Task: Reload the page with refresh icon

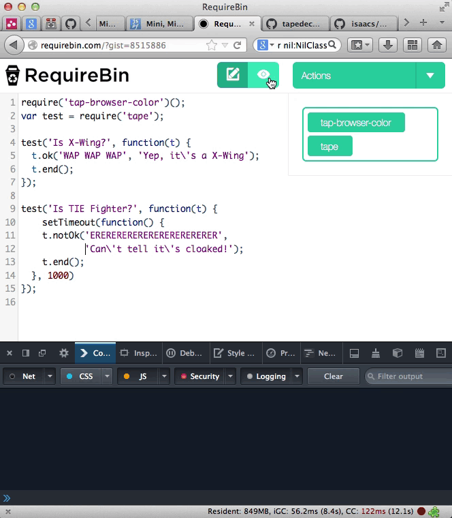Action: [x=237, y=45]
